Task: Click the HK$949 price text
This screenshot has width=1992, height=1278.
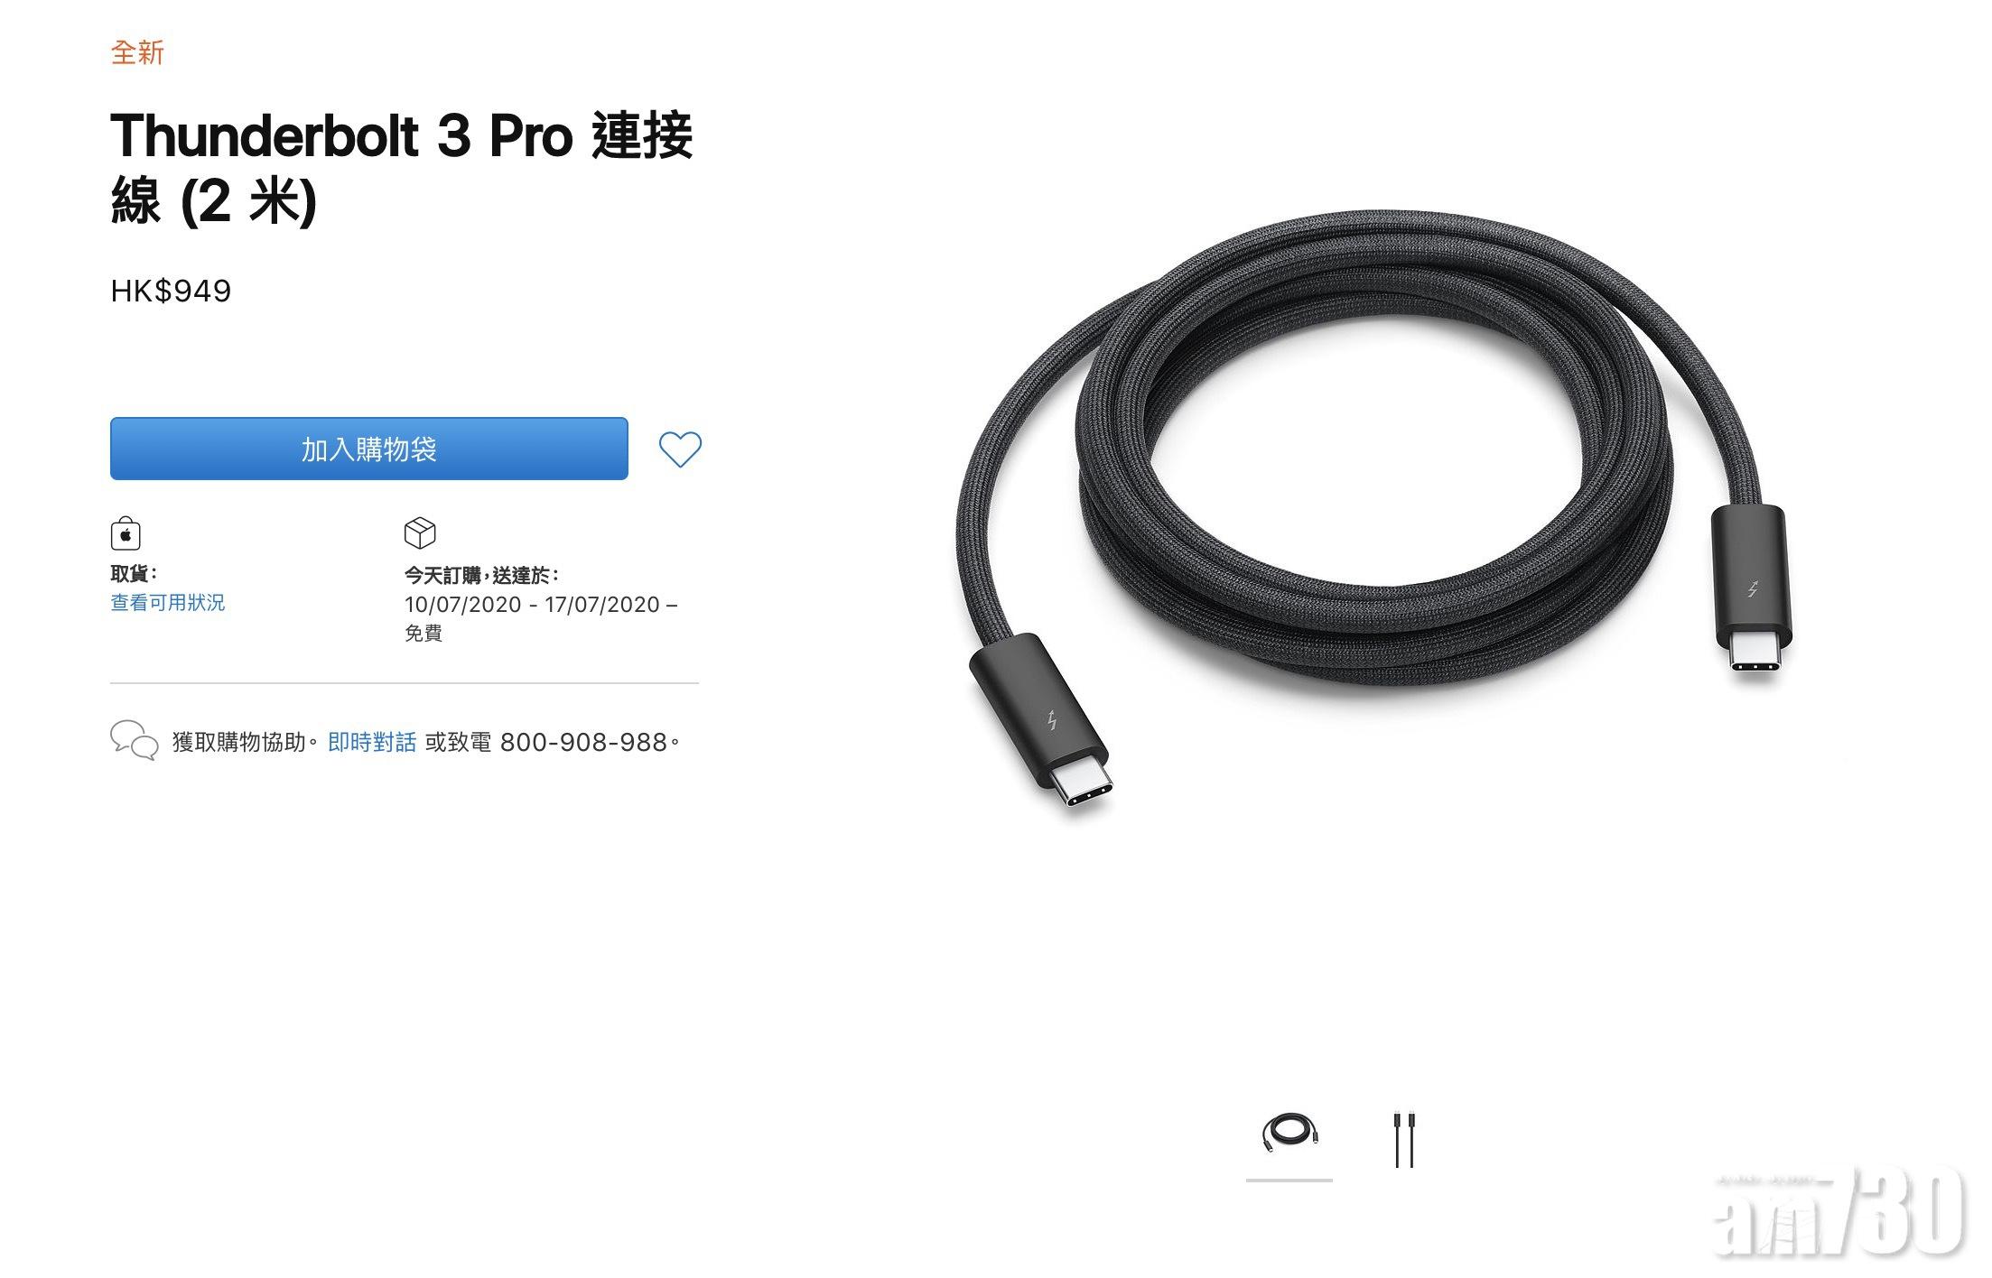Action: pyautogui.click(x=171, y=291)
